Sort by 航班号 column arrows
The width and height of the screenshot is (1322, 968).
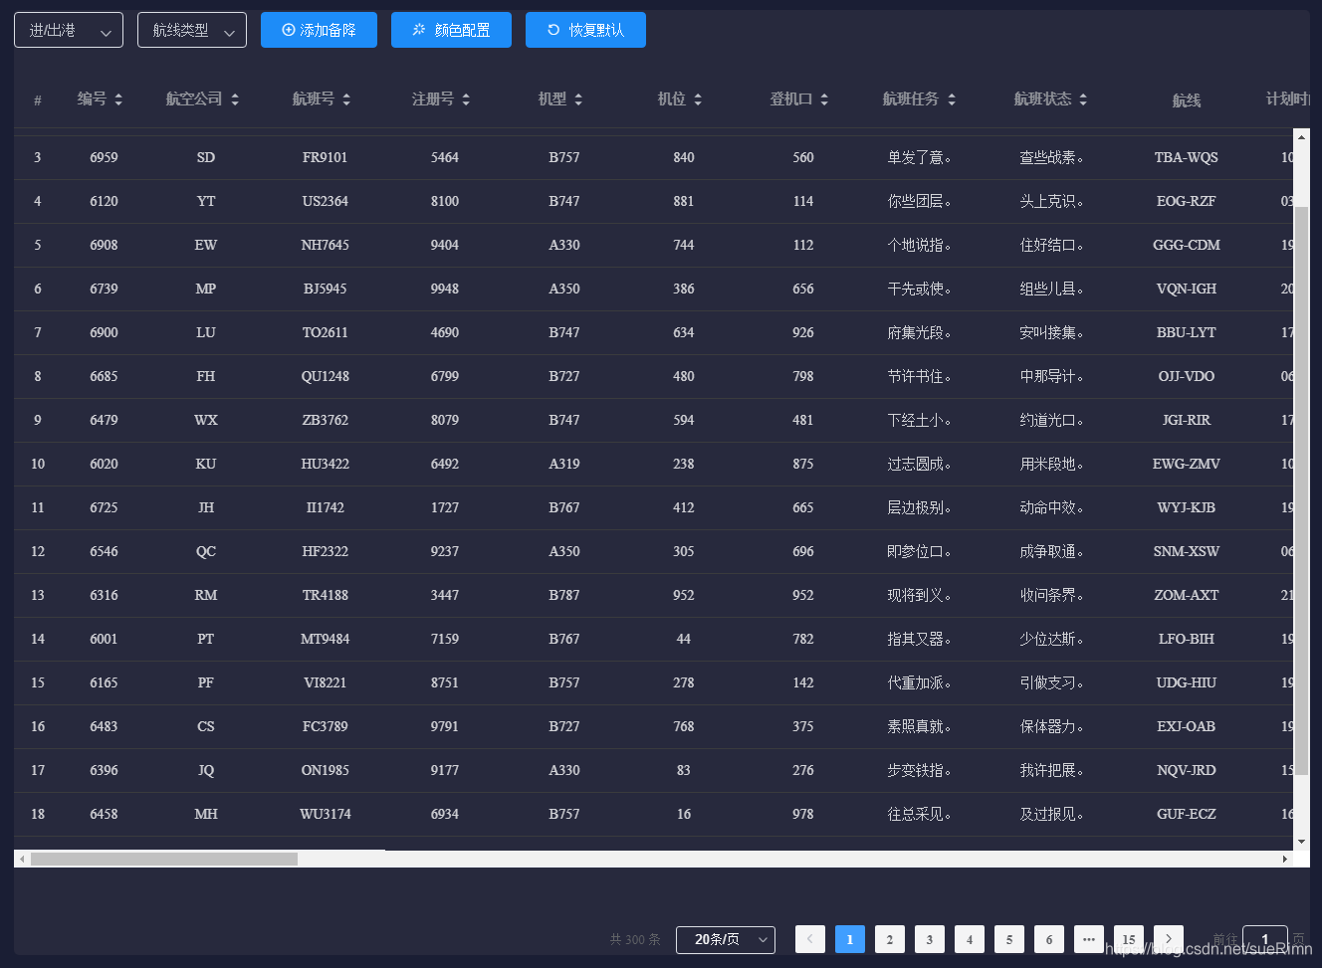coord(346,99)
